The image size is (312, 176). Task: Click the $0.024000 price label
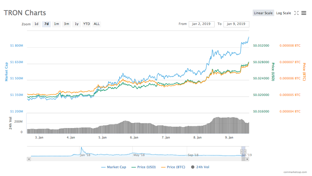click(x=261, y=78)
